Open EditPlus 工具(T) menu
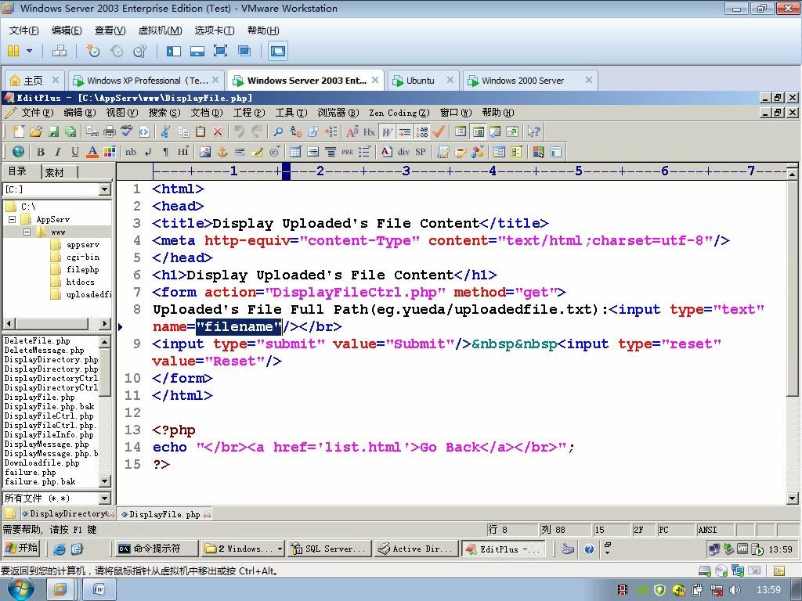Viewport: 802px width, 601px height. pyautogui.click(x=291, y=113)
